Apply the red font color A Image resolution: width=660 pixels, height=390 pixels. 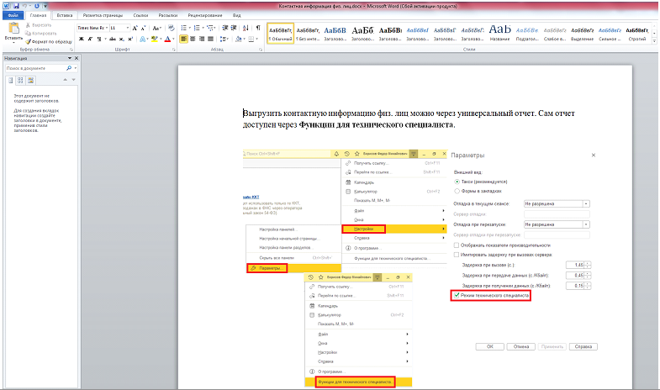(167, 39)
